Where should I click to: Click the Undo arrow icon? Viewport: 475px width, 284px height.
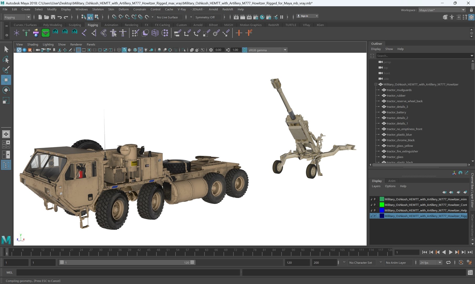60,17
